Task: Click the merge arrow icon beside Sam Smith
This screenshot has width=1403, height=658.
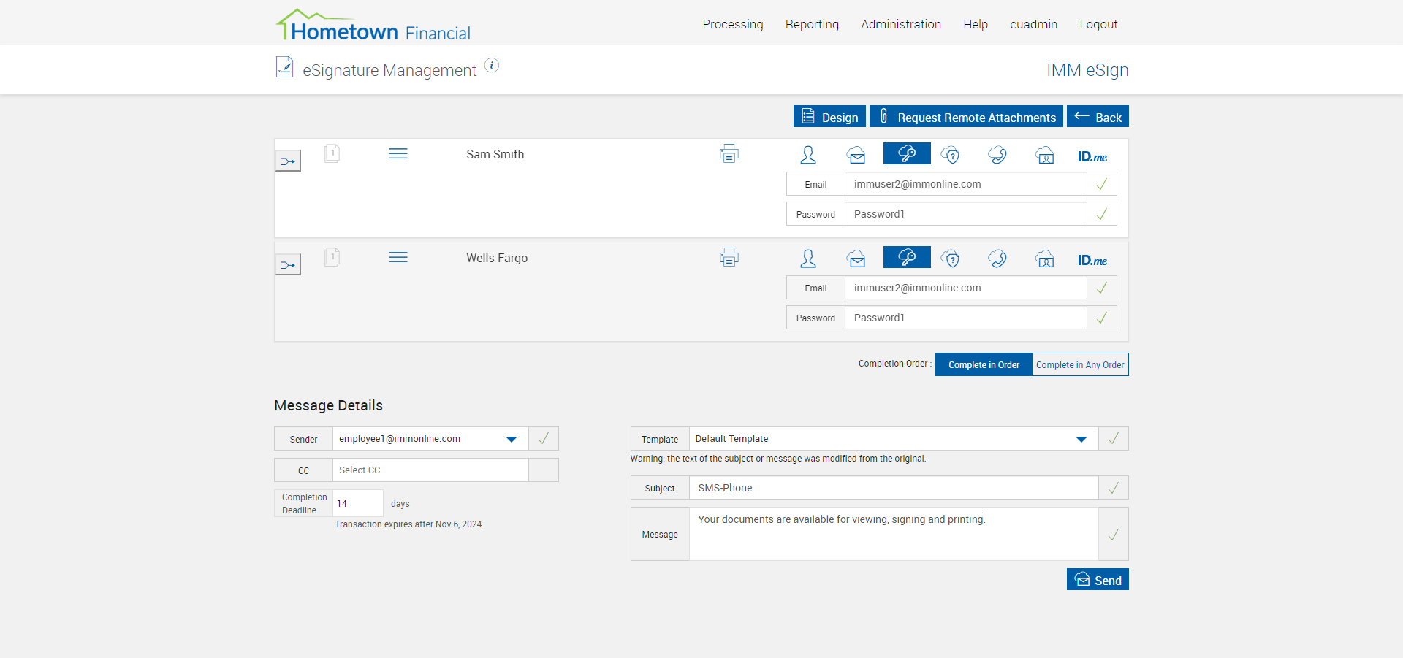Action: coord(288,161)
